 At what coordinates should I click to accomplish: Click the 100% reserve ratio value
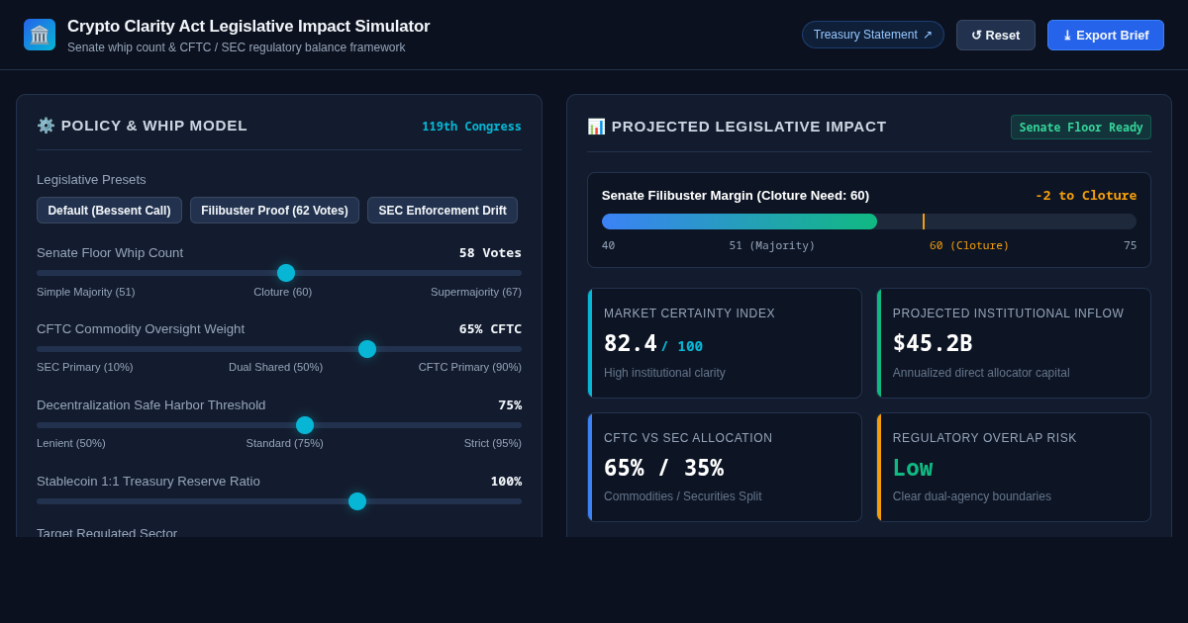tap(506, 482)
